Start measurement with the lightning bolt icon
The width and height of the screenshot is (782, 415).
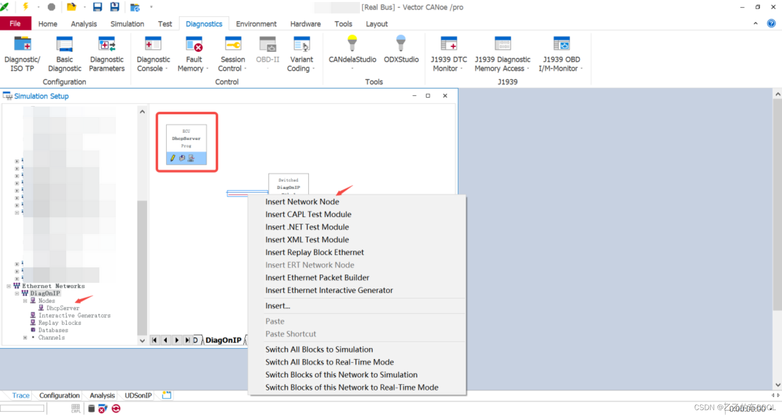(x=25, y=7)
